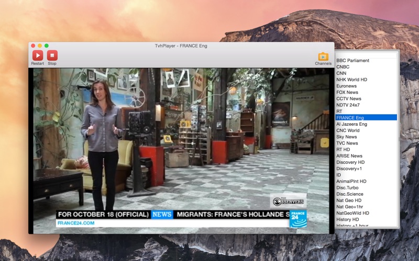Viewport: 419px width, 261px height.
Task: Pick Nat Geo HD channel
Action: click(366, 200)
